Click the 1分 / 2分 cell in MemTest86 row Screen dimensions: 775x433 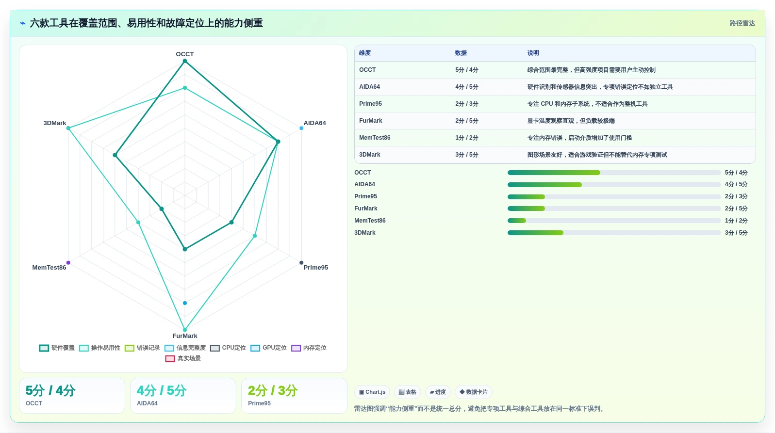tap(467, 138)
